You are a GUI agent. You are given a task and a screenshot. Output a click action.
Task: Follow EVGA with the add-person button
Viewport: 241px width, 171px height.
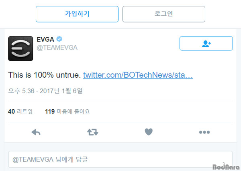[x=206, y=43]
